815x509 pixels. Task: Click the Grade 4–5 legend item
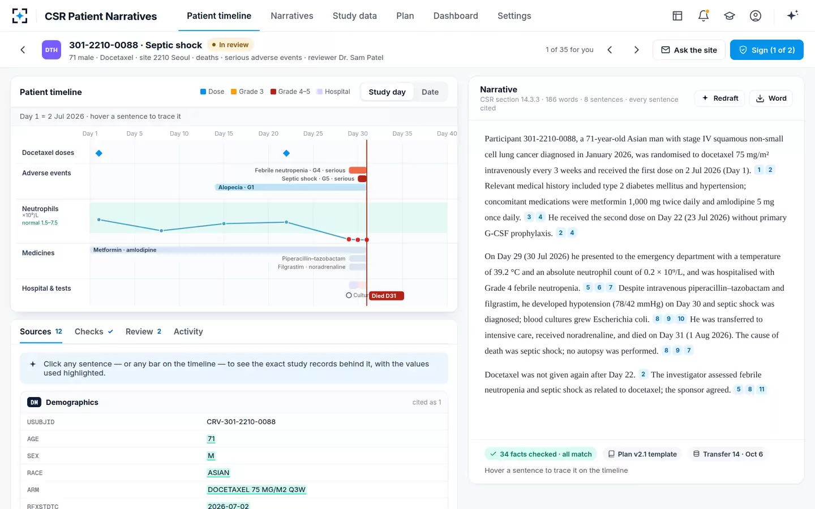(x=290, y=92)
